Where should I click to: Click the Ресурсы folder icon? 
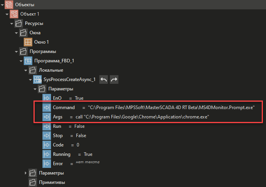pos(18,23)
